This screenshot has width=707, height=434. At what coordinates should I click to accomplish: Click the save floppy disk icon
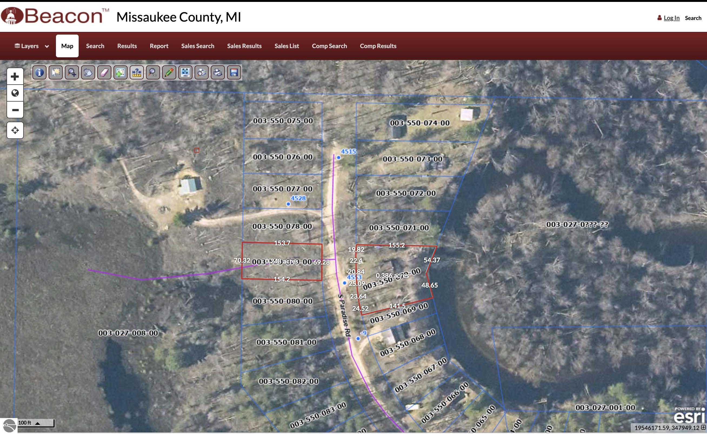(x=234, y=72)
